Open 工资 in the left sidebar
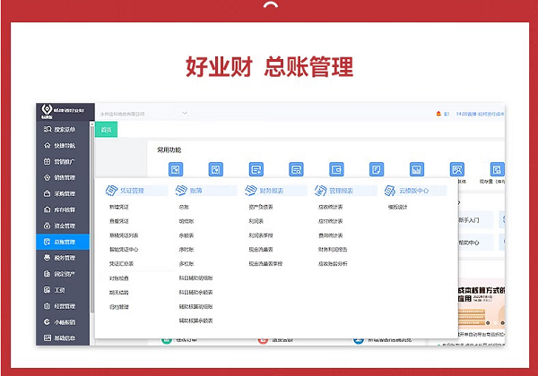This screenshot has width=538, height=376. pos(63,290)
